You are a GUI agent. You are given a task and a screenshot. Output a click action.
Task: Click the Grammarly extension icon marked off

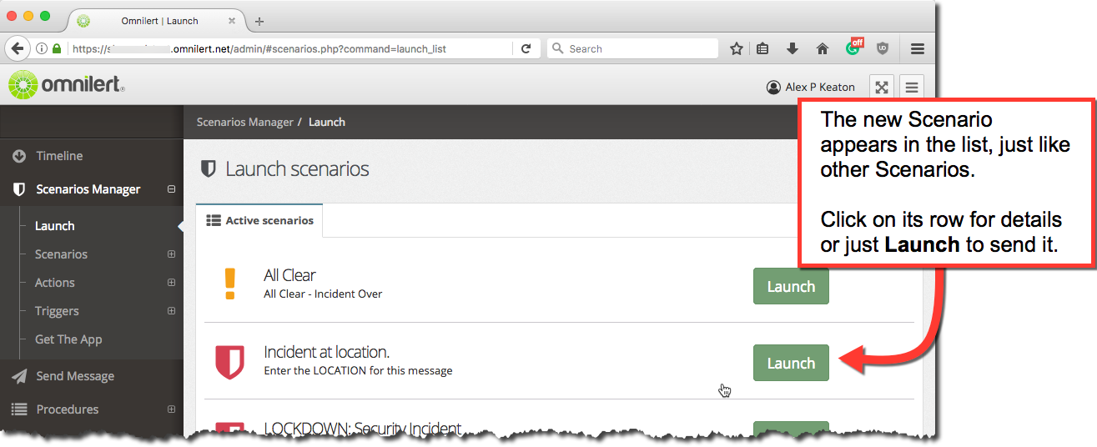pyautogui.click(x=853, y=47)
